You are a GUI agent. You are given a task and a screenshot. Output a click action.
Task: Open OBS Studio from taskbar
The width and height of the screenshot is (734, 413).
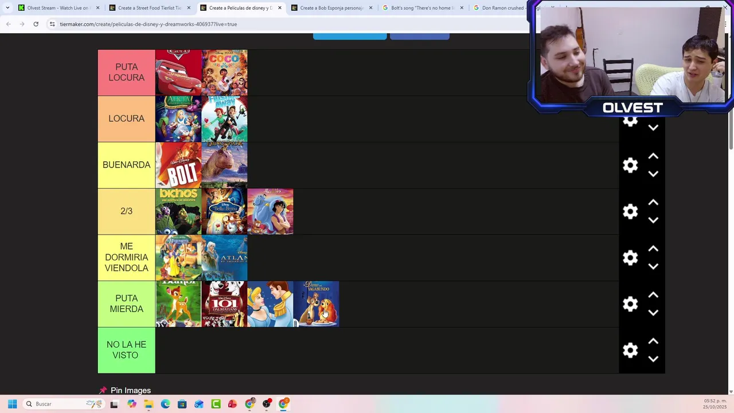click(x=266, y=404)
